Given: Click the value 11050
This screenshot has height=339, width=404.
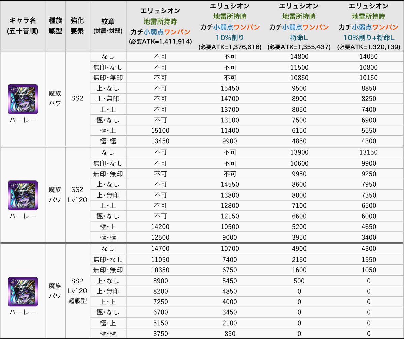Looking at the screenshot, I should pos(160,260).
